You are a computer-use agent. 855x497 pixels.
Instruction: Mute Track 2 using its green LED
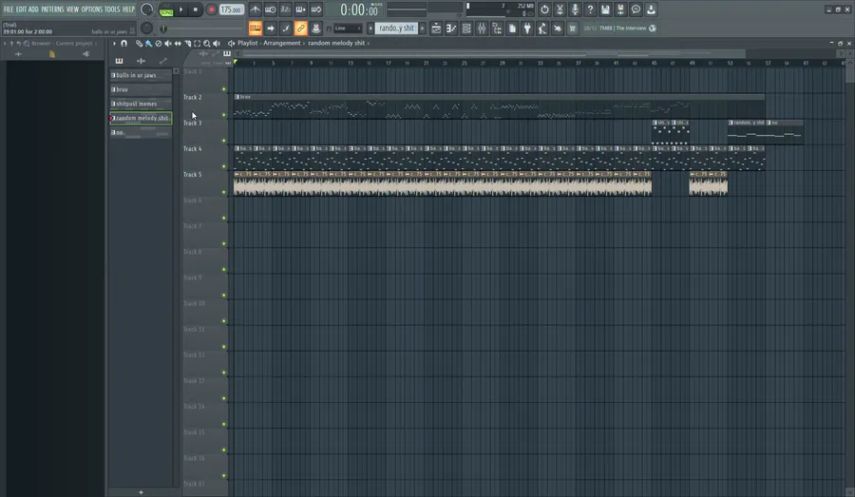[223, 115]
